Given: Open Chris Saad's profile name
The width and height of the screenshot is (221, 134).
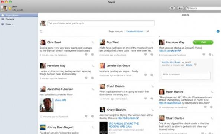Looking at the screenshot, I should (x=54, y=42).
